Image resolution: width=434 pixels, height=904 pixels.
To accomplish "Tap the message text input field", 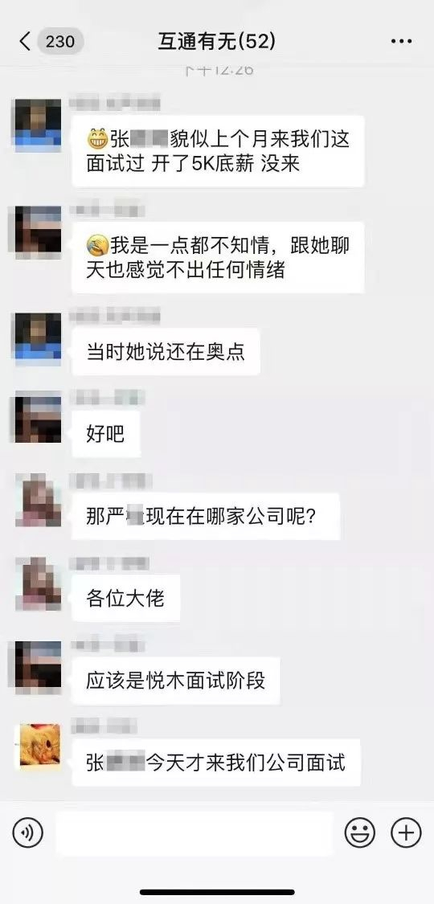I will [194, 833].
